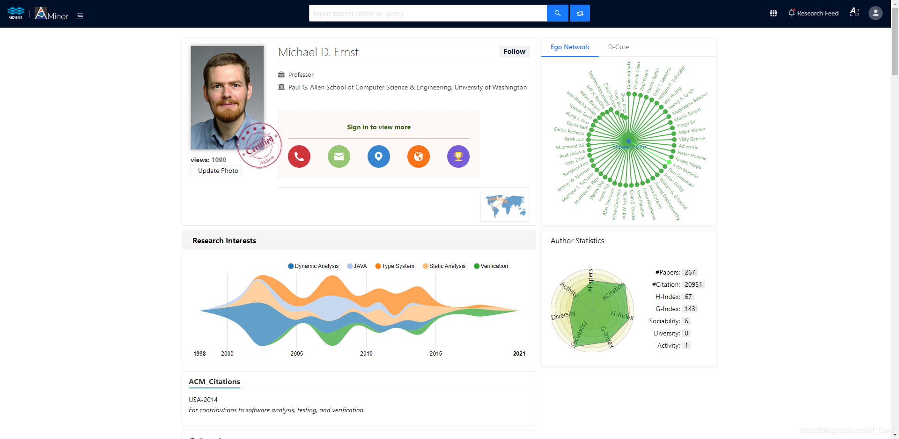Toggle the JAVA legend item
899x439 pixels.
pyautogui.click(x=357, y=266)
